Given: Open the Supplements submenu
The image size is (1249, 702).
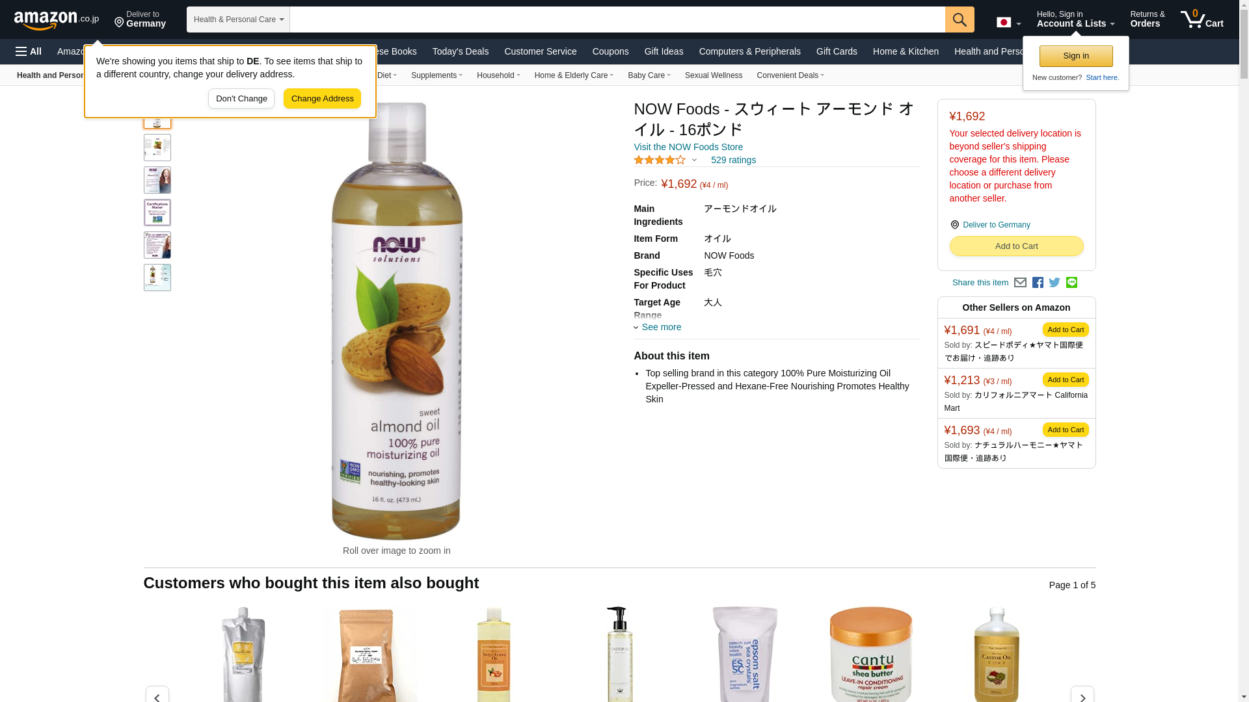Looking at the screenshot, I should pyautogui.click(x=436, y=75).
